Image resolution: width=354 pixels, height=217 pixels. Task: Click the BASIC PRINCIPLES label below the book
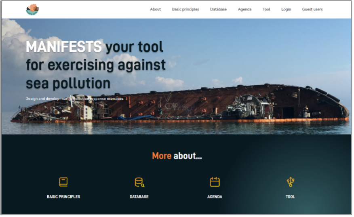tap(63, 197)
